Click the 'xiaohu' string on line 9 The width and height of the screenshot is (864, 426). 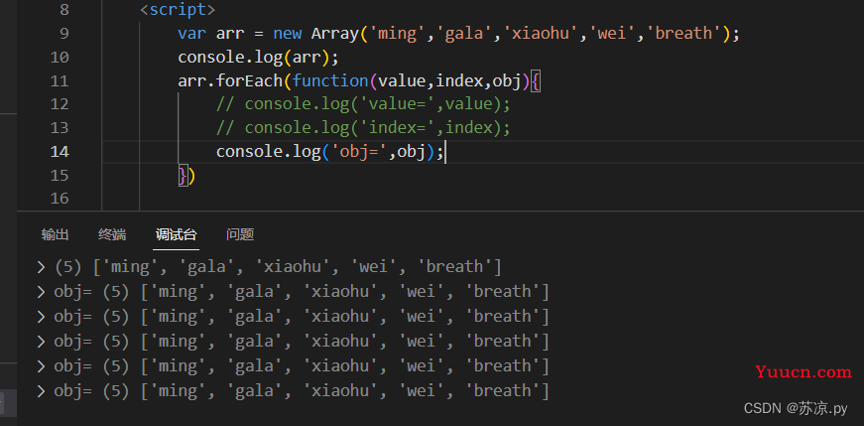pos(541,34)
